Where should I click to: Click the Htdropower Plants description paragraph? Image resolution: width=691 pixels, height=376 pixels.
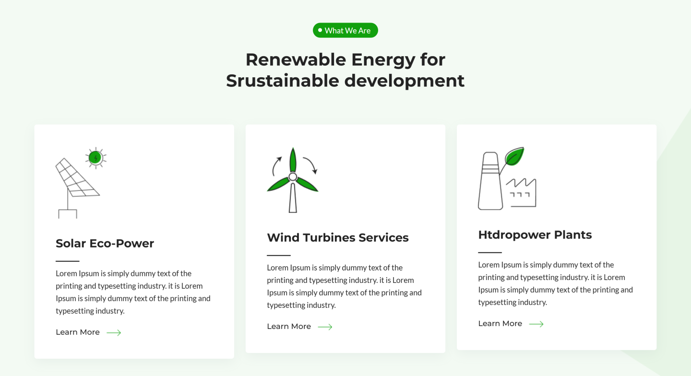(x=556, y=283)
